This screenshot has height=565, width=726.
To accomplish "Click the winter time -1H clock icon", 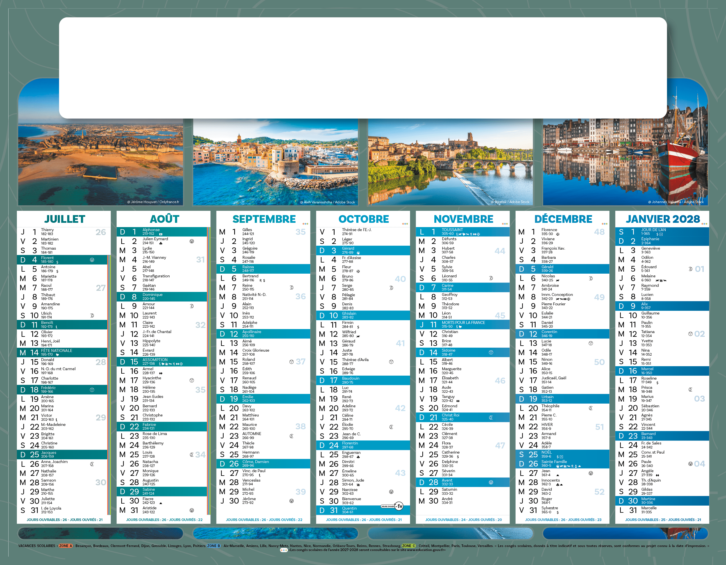I will coord(399,506).
